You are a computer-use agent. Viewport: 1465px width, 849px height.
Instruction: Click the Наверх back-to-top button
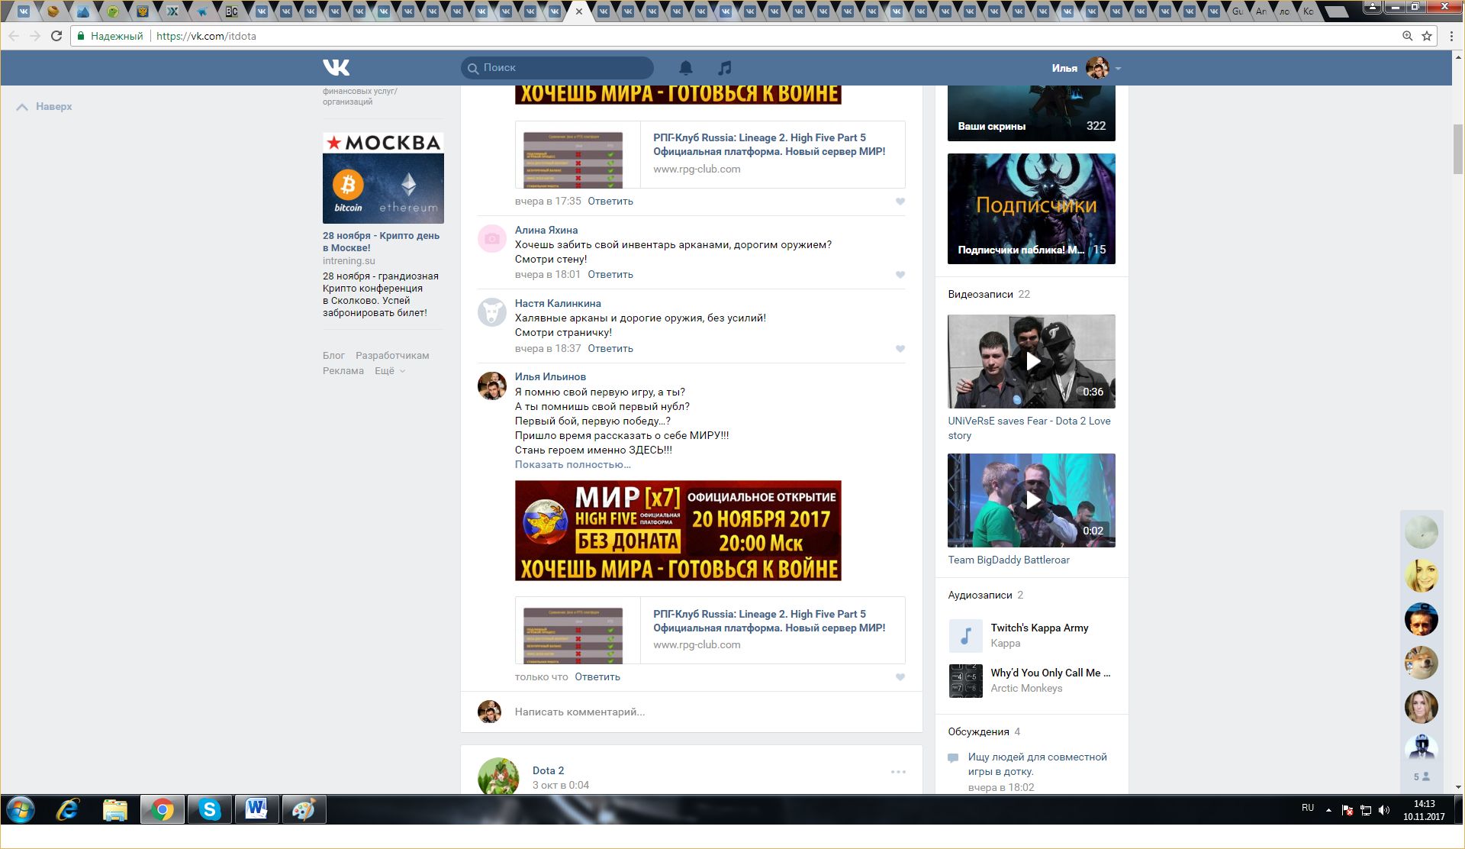(44, 107)
